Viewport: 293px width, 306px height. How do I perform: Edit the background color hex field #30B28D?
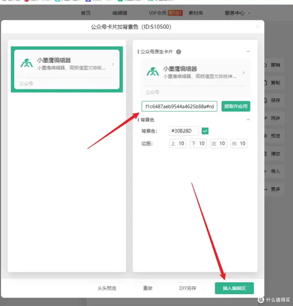coord(184,131)
